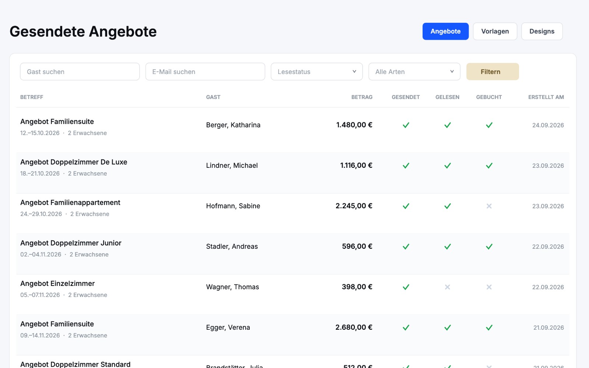Select guest Berger, Katharina
589x368 pixels.
pyautogui.click(x=233, y=125)
